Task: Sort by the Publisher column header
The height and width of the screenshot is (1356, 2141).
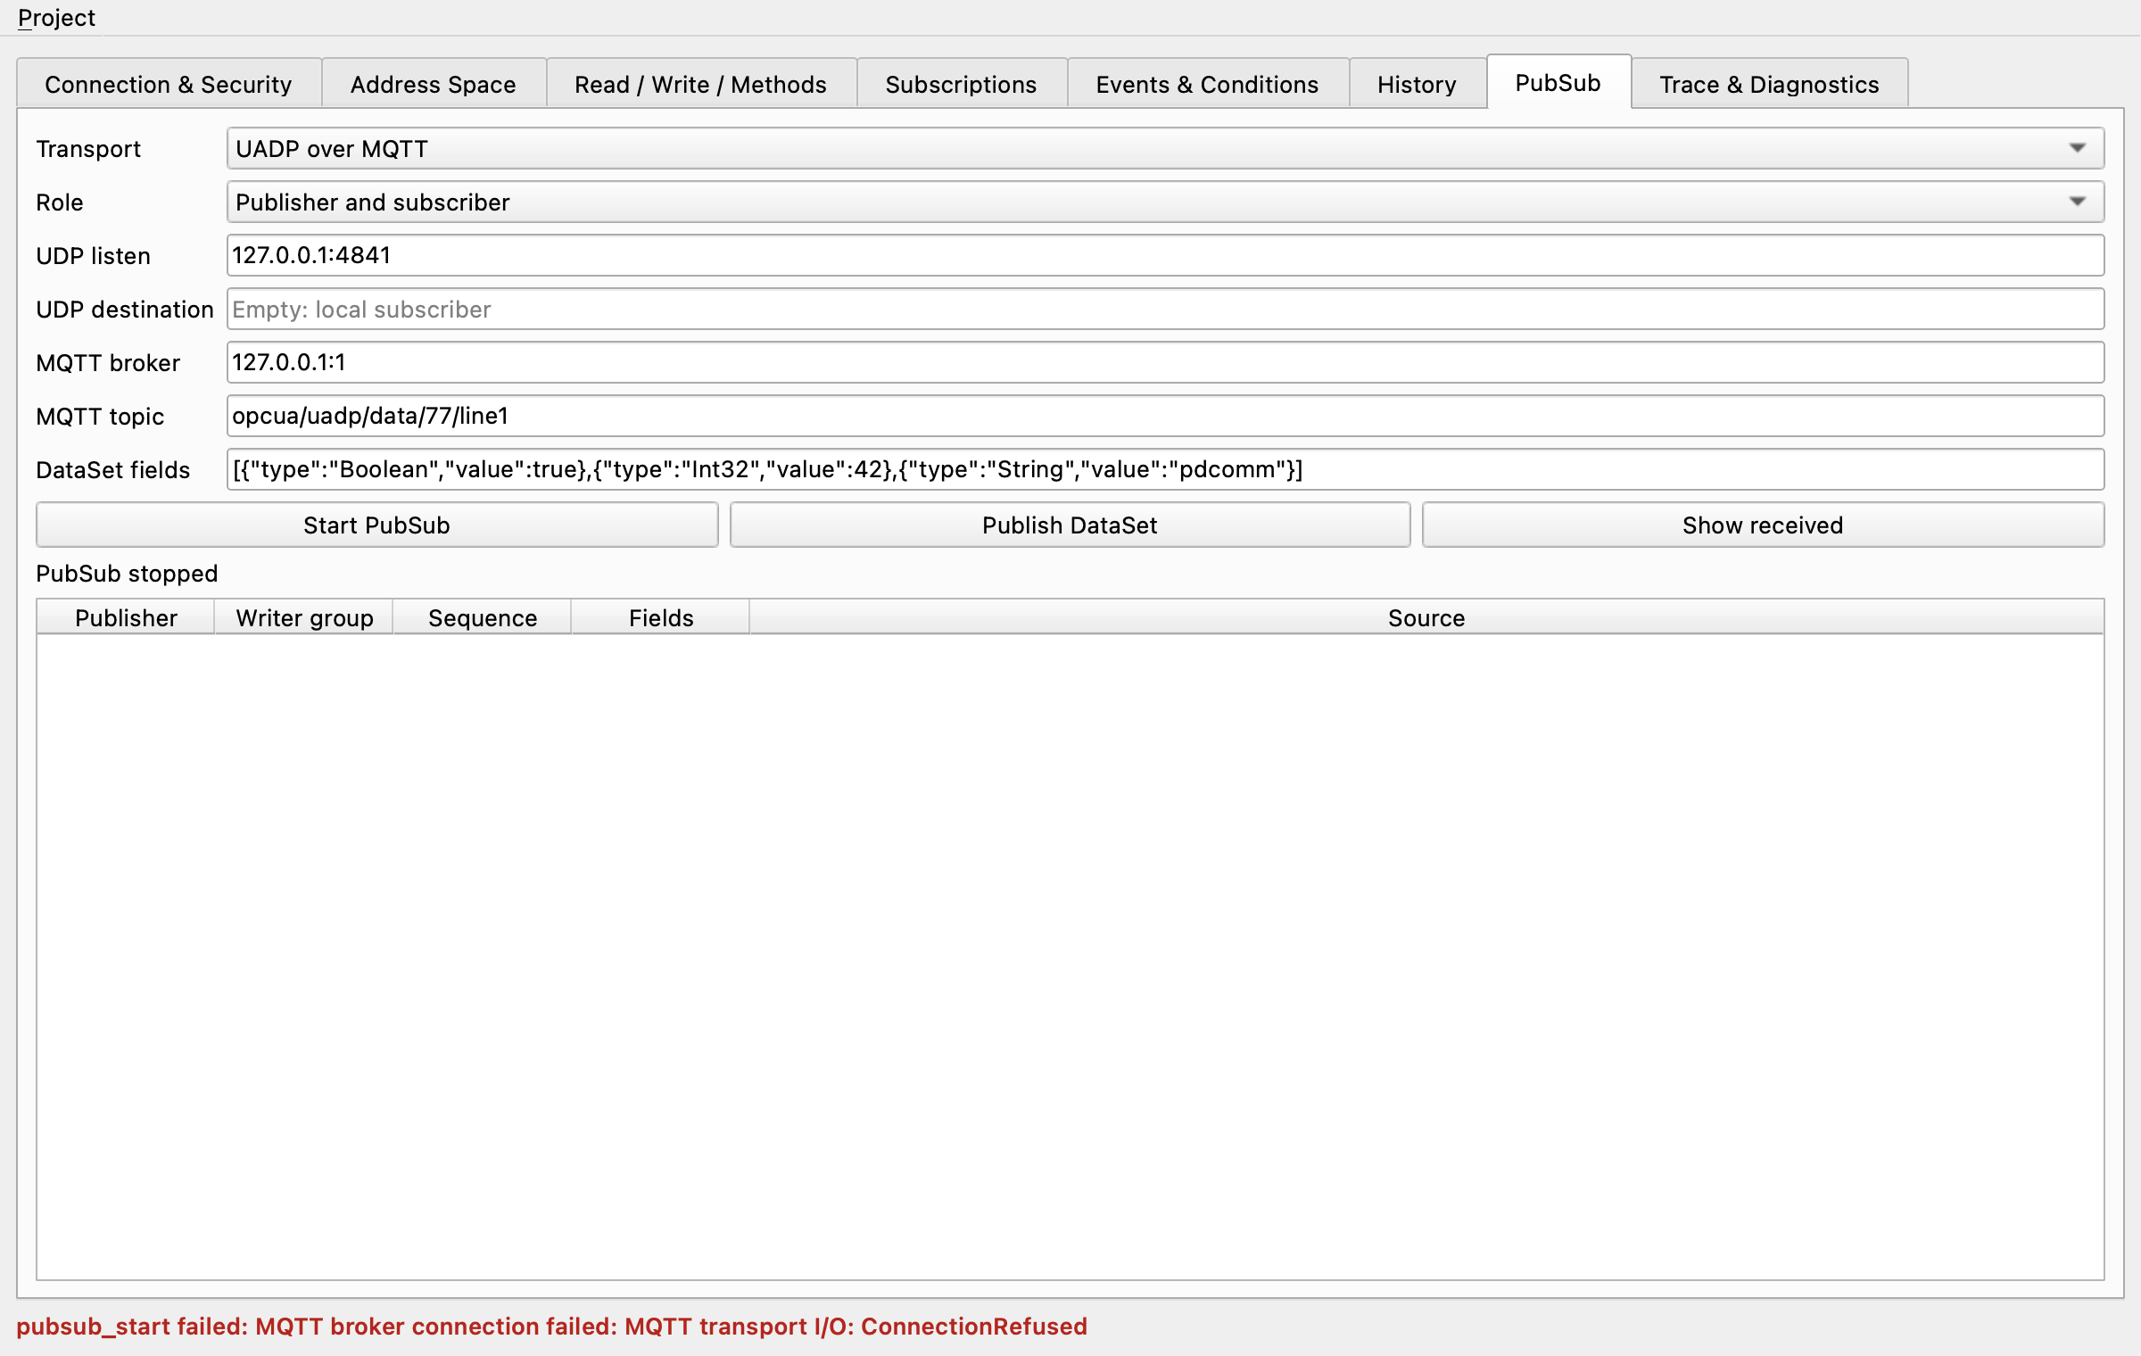Action: pyautogui.click(x=126, y=618)
